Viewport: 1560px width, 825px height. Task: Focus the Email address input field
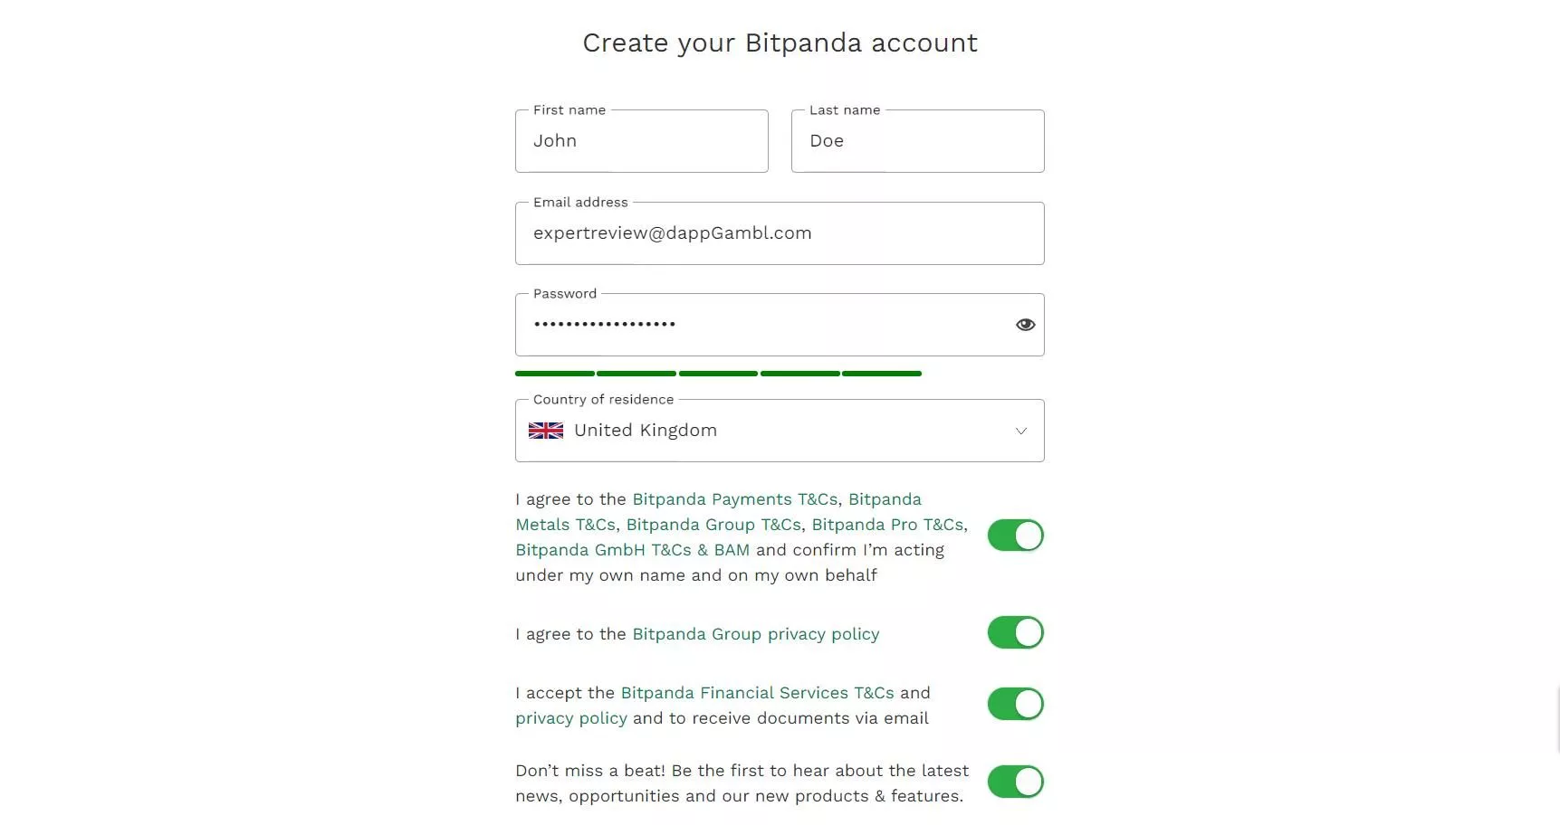pos(780,233)
